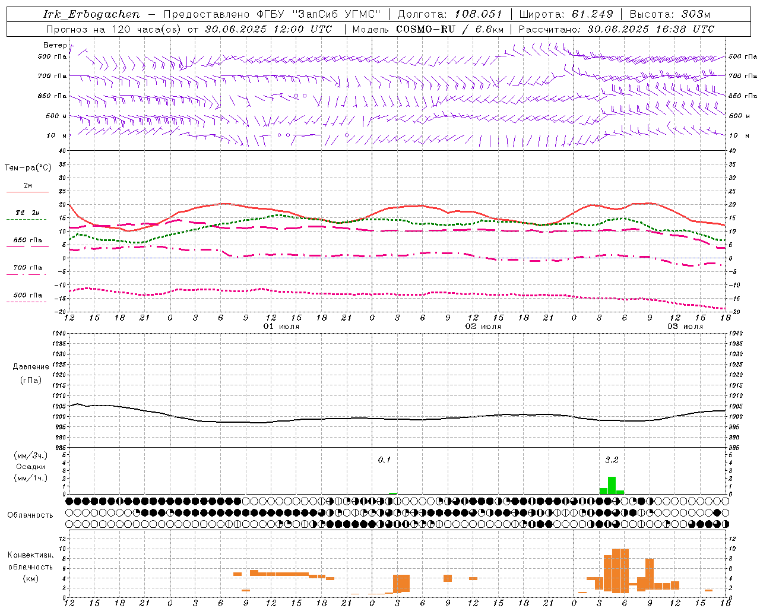
Task: Click the (мм/1ч.) units label
Action: 30,478
